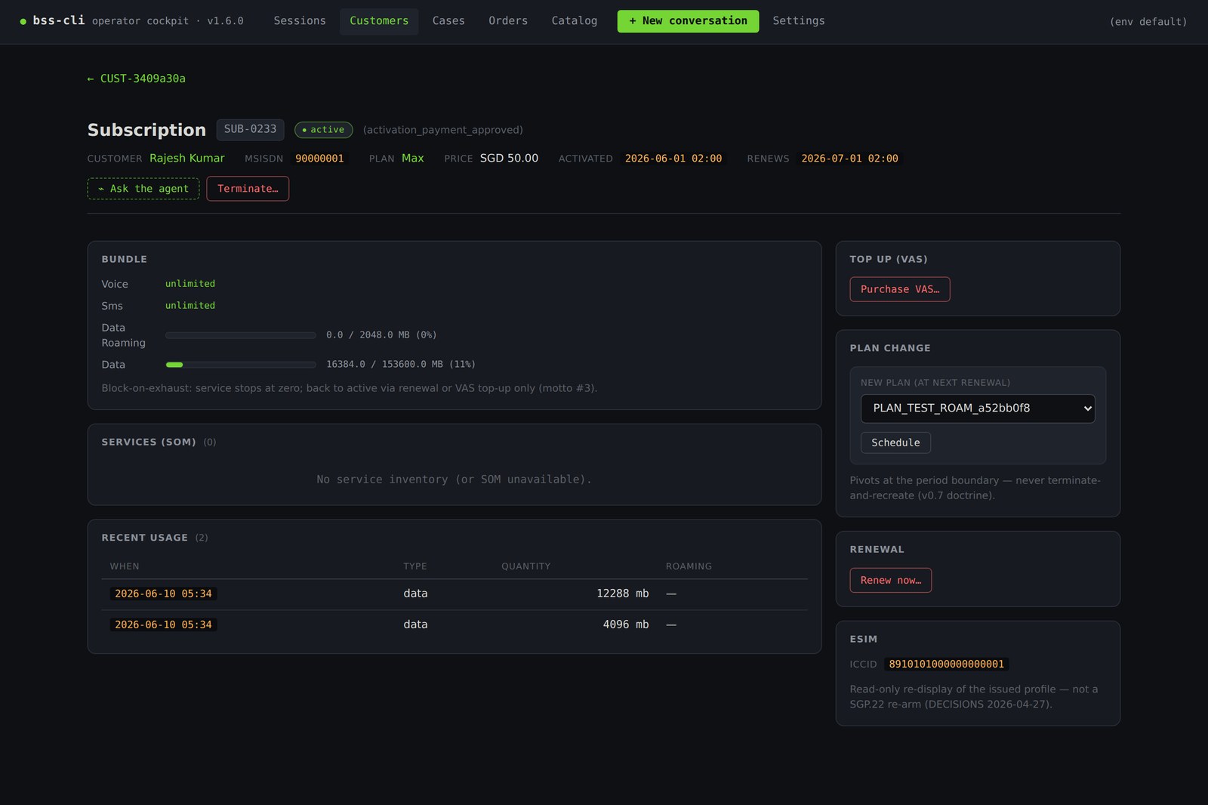Click the active status badge
The width and height of the screenshot is (1208, 805).
(323, 130)
